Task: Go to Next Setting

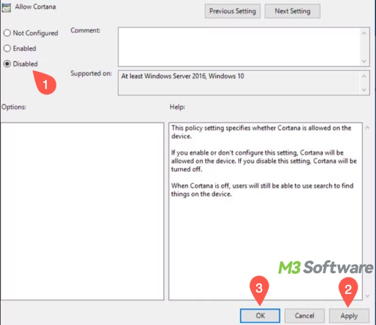Action: (292, 11)
